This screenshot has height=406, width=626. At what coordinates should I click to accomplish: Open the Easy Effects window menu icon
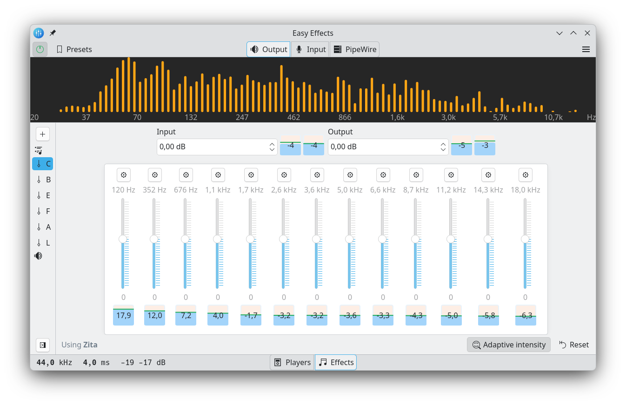[x=39, y=33]
